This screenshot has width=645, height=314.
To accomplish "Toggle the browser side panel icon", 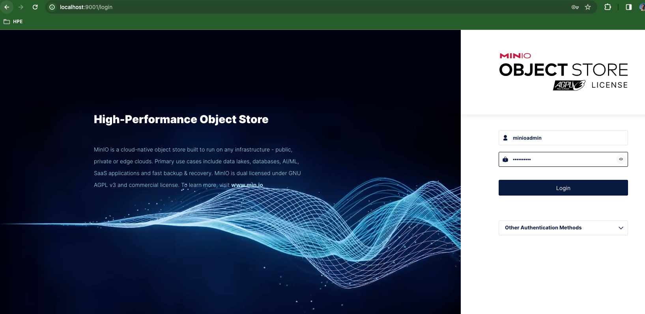I will [x=629, y=7].
